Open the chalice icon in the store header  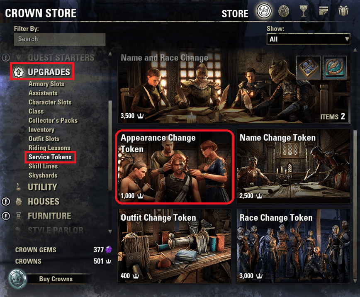(304, 11)
